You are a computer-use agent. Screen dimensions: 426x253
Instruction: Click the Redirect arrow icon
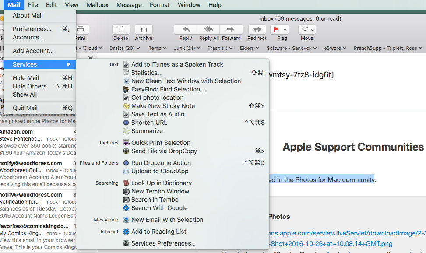coord(257,29)
